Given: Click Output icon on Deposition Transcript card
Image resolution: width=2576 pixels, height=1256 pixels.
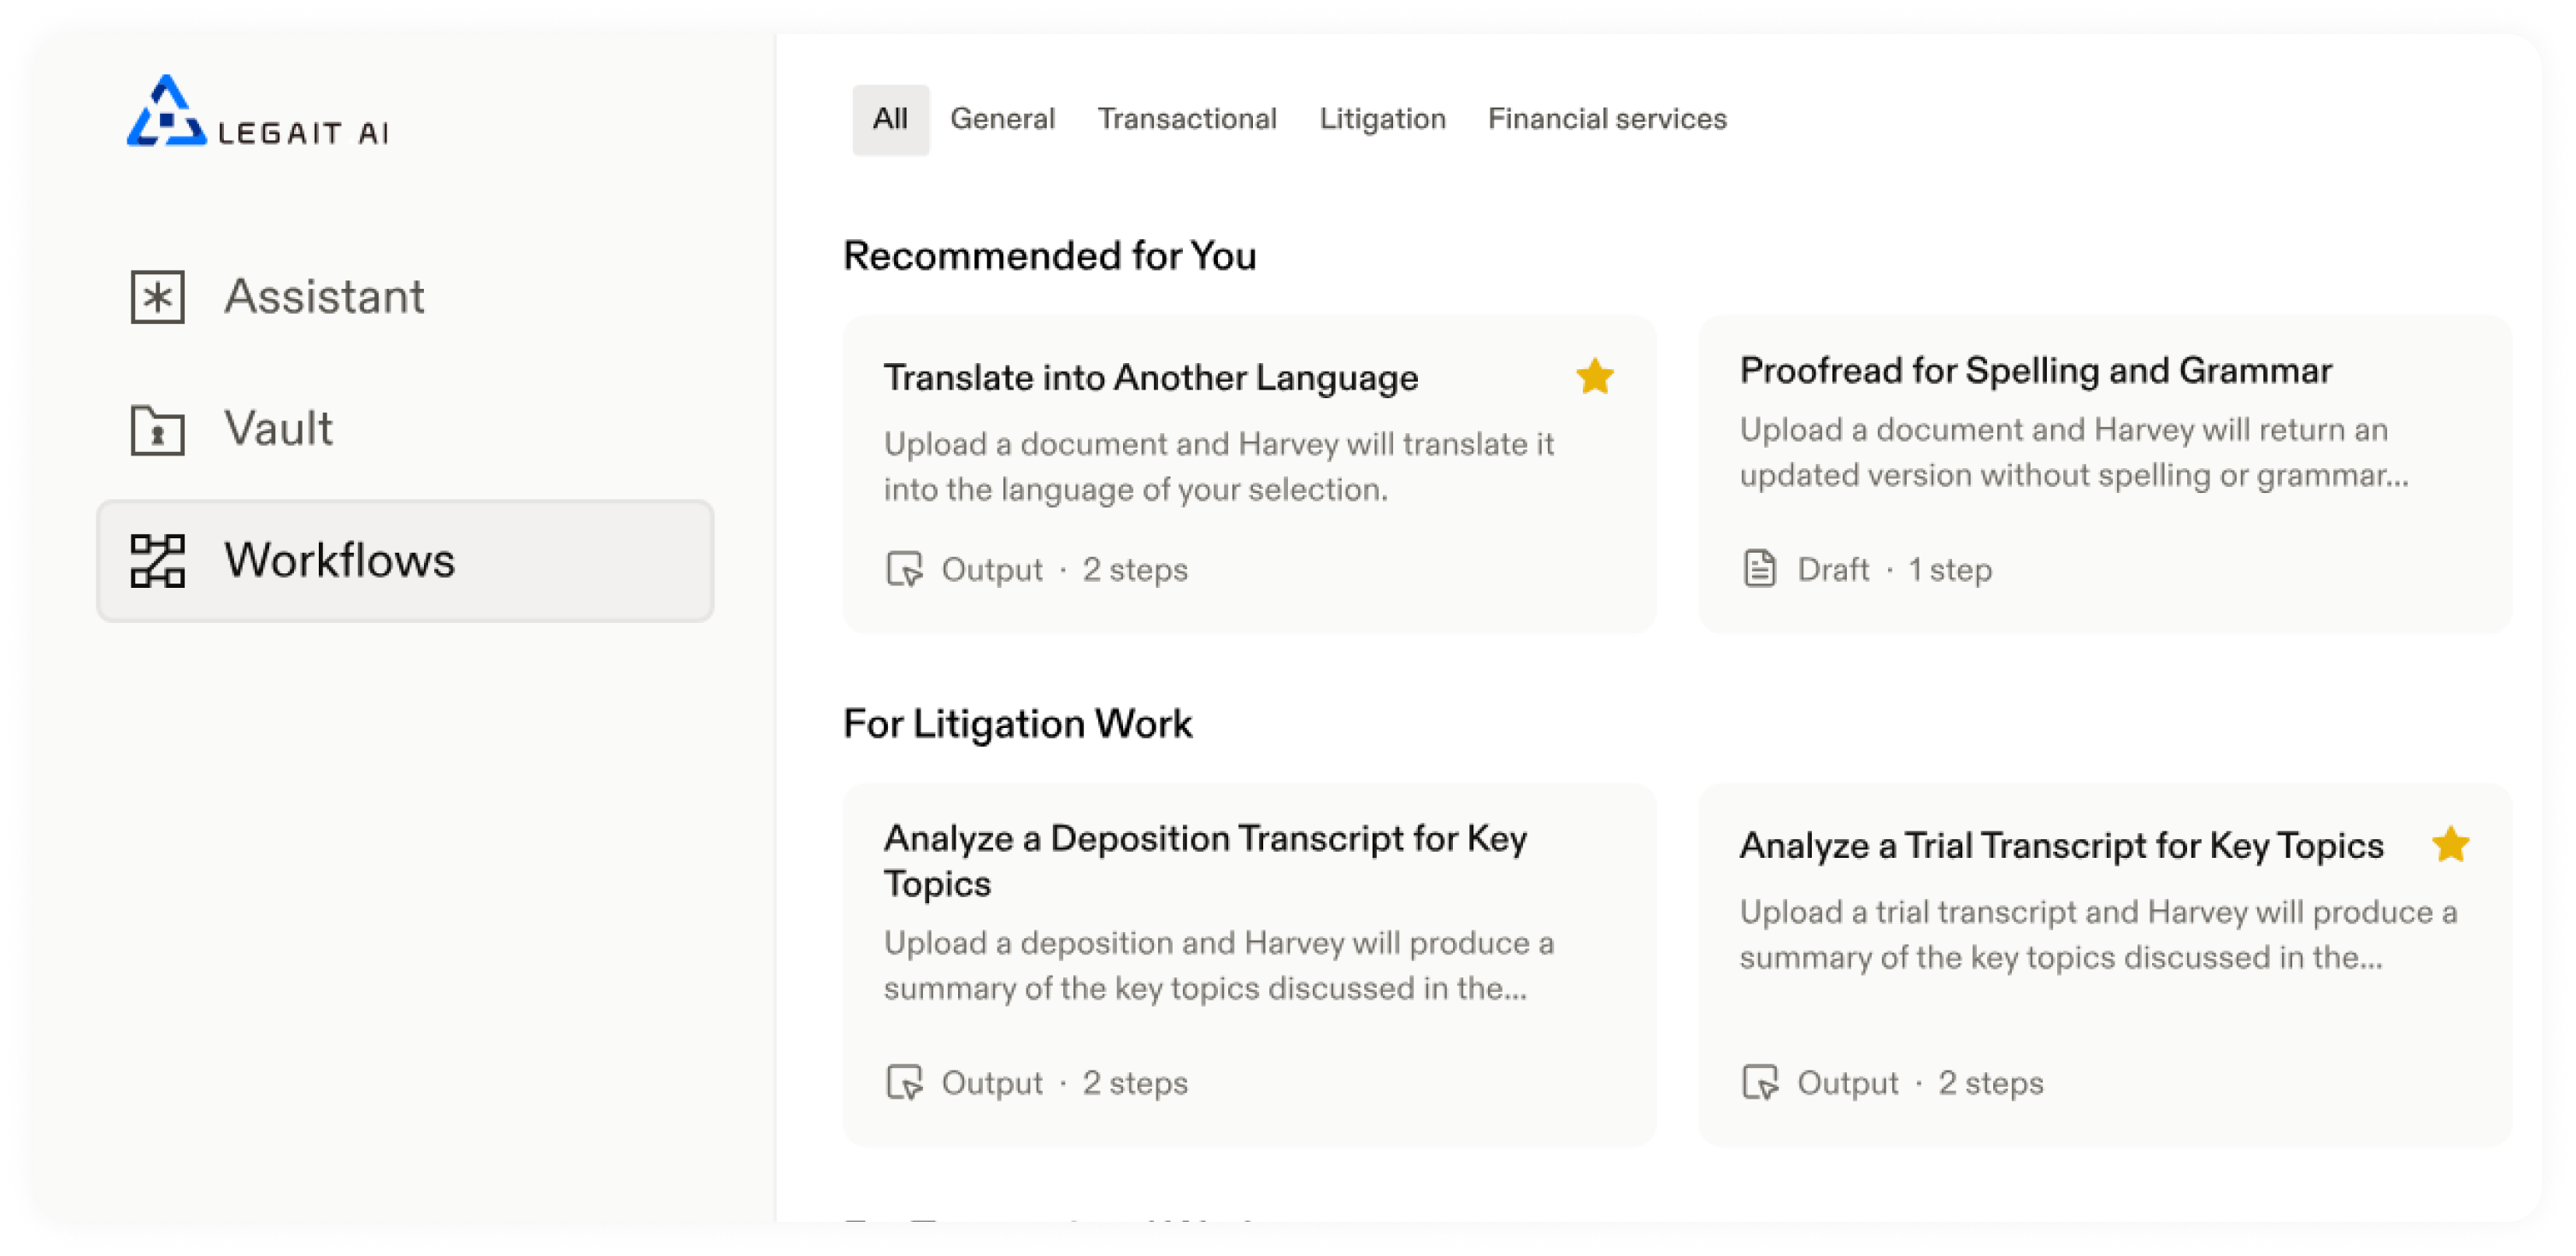Looking at the screenshot, I should 905,1082.
